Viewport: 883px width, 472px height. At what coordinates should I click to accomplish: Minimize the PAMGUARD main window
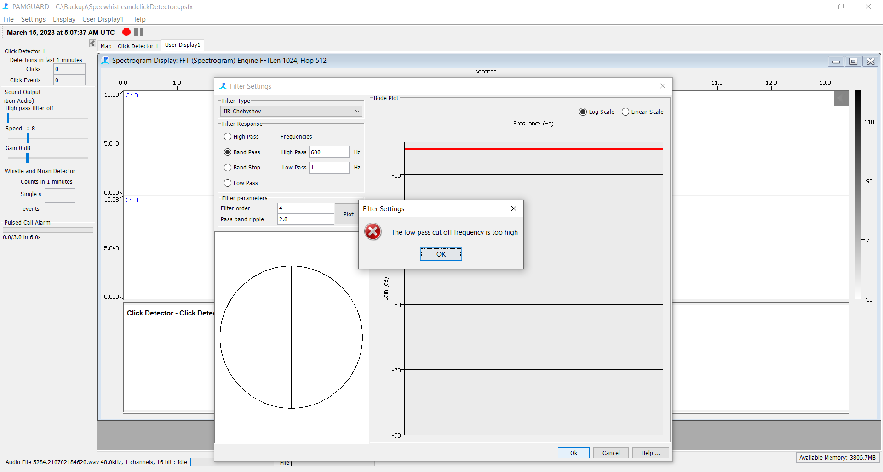tap(814, 6)
